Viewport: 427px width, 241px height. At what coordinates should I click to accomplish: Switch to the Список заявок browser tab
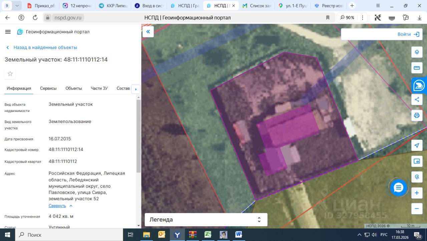(x=257, y=6)
